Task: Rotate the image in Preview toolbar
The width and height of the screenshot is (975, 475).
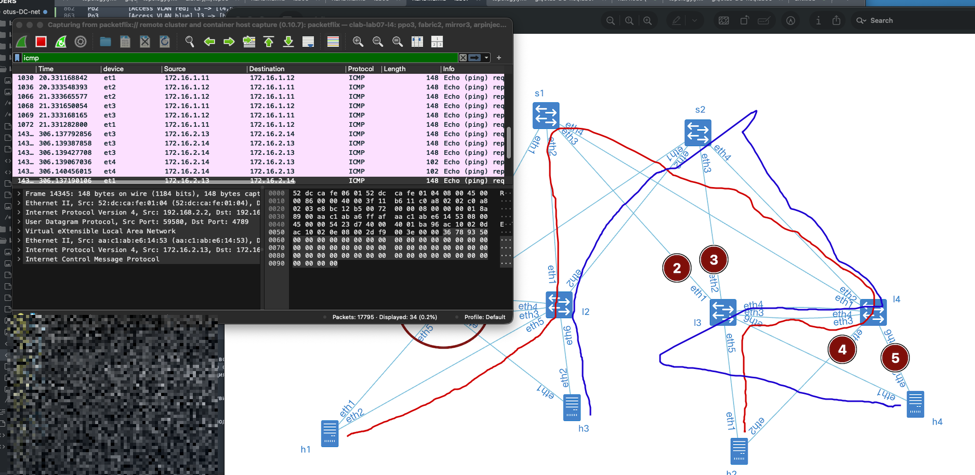Action: point(745,21)
